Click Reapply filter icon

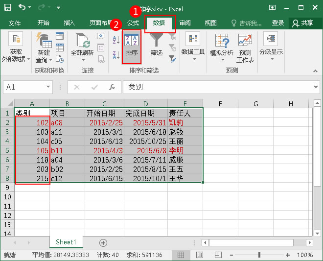tap(172, 48)
